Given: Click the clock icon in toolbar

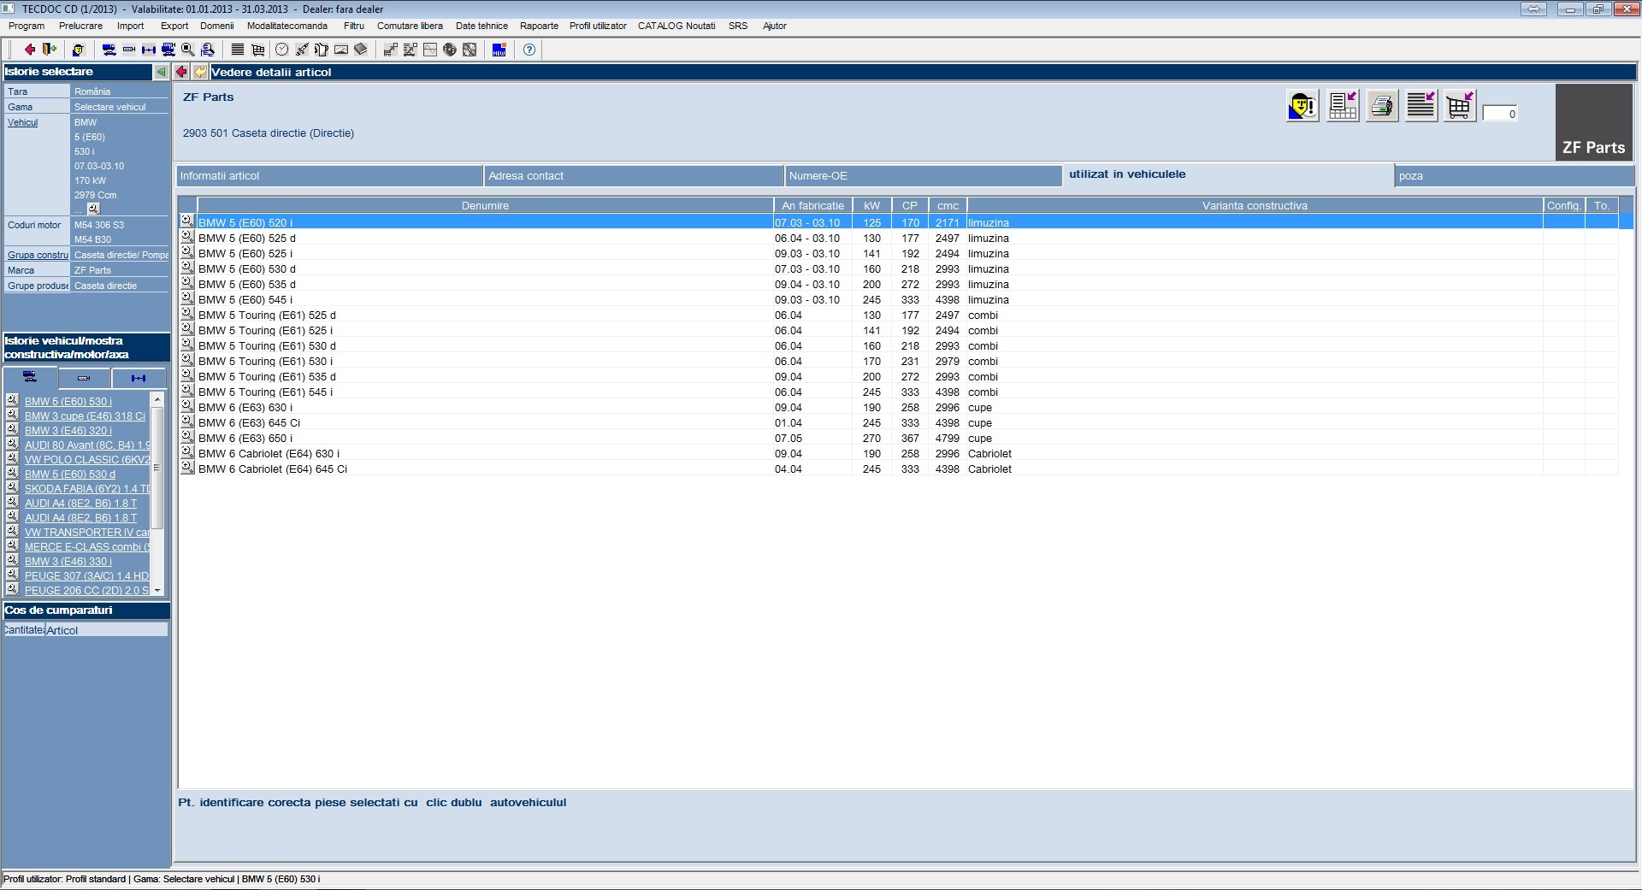Looking at the screenshot, I should pyautogui.click(x=281, y=50).
